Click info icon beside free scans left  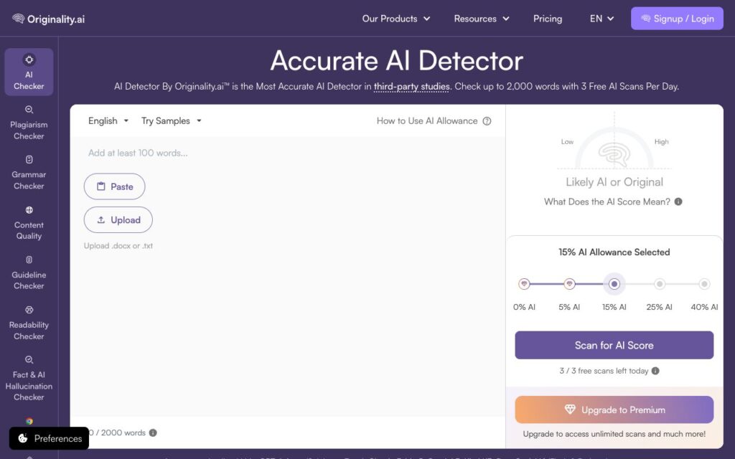coord(655,371)
